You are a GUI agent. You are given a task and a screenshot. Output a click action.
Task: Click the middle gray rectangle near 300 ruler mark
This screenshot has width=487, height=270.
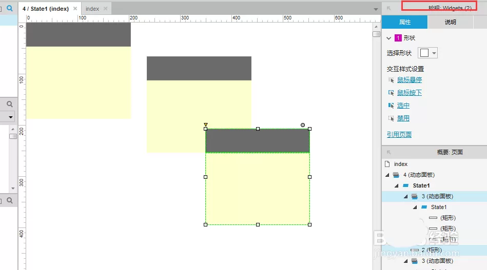pos(199,68)
